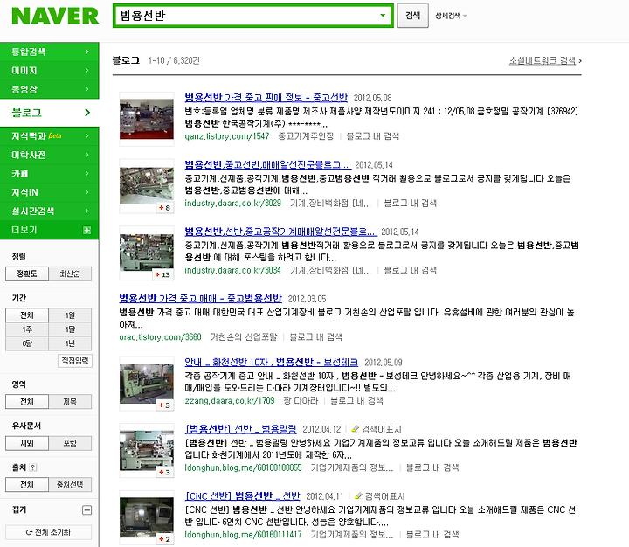Open the industry.daara.co.kr/3034 URL link
Viewport: 629px width, 547px height.
[232, 270]
